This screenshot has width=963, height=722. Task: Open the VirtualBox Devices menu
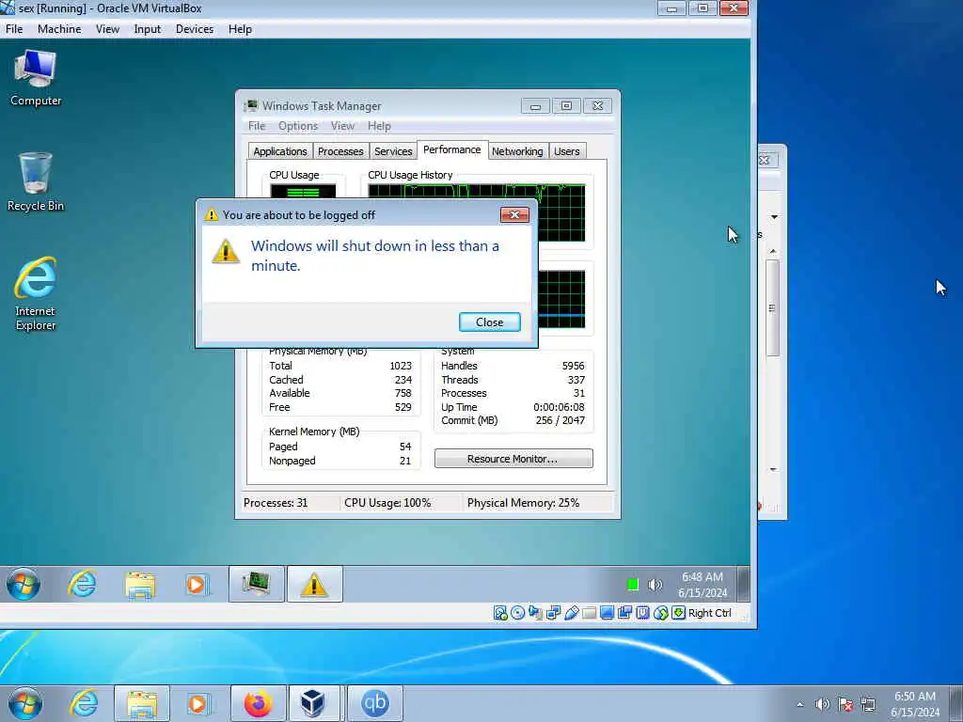click(x=195, y=29)
